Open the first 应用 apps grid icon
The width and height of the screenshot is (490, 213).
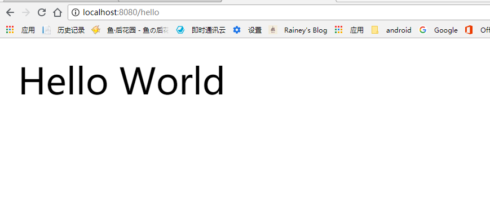[x=10, y=30]
